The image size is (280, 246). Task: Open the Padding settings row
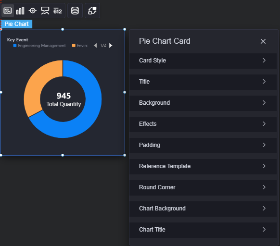tap(203, 145)
